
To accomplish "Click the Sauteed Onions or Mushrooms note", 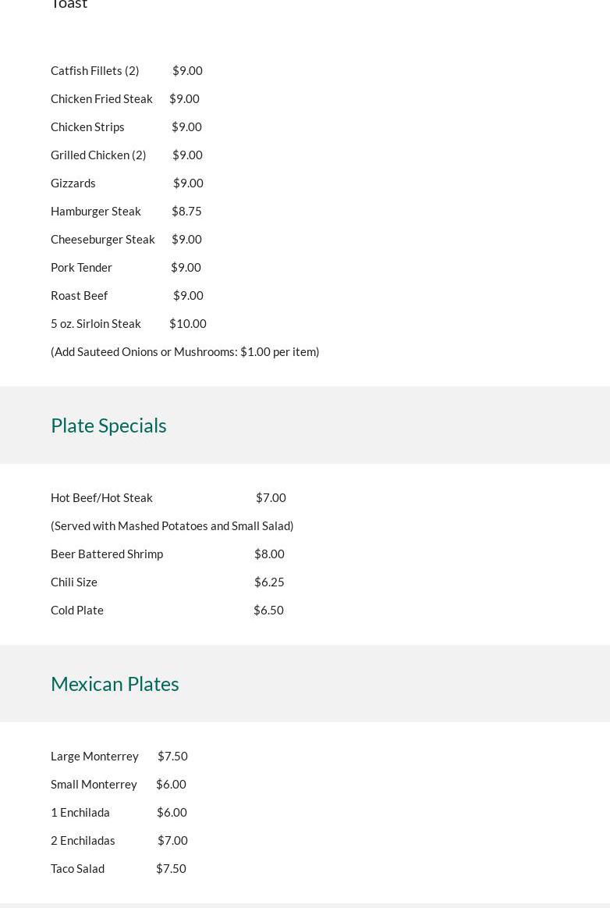I will click(185, 352).
